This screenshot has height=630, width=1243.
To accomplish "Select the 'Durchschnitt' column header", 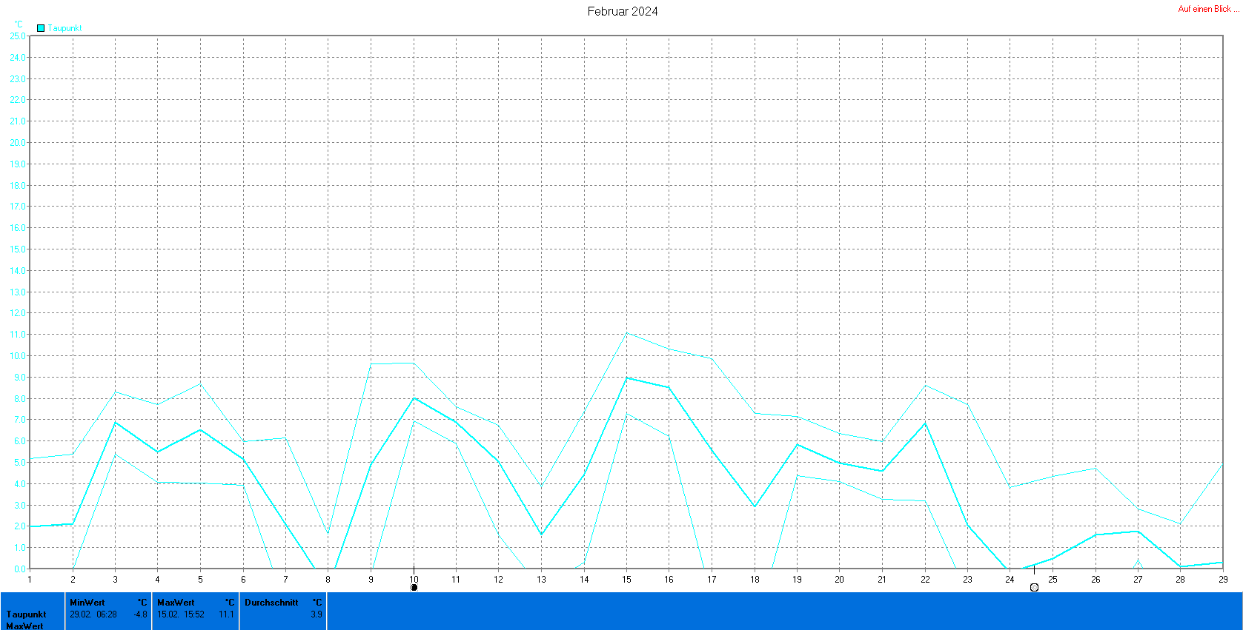I will tap(271, 603).
